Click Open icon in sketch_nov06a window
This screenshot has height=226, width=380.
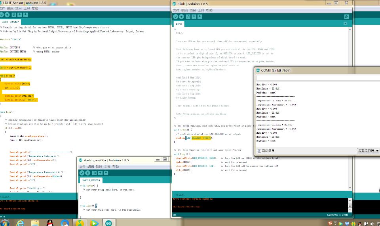[x=100, y=173]
